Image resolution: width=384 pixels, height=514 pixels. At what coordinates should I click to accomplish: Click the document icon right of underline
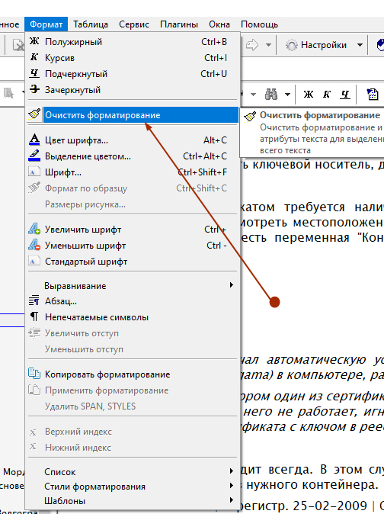373,95
